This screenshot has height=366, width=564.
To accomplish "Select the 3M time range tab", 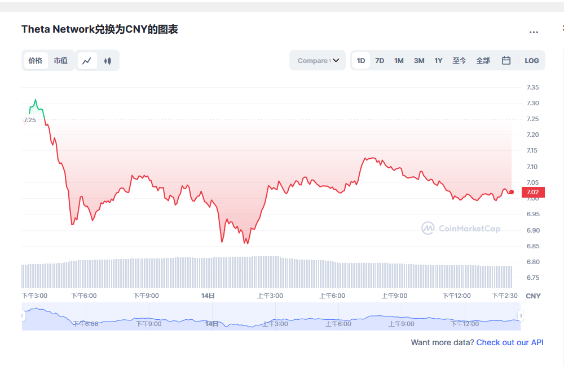I will 419,61.
